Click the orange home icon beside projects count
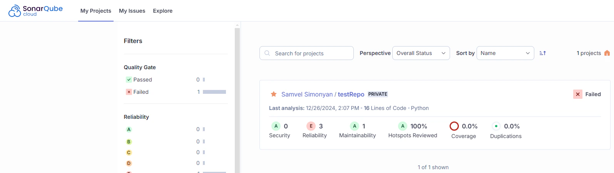Viewport: 614px width, 173px height. point(607,53)
